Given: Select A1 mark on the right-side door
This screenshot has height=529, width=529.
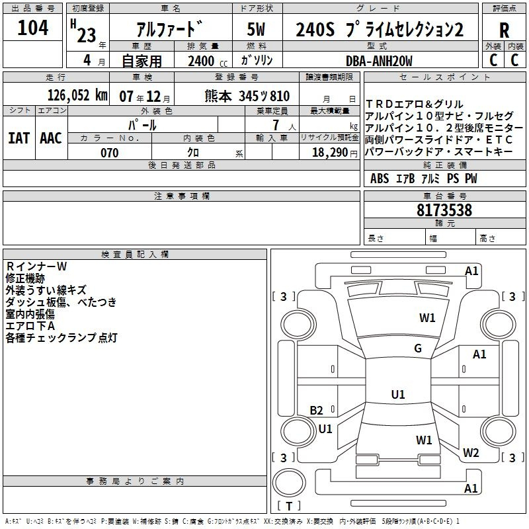Looking at the screenshot, I should [479, 354].
